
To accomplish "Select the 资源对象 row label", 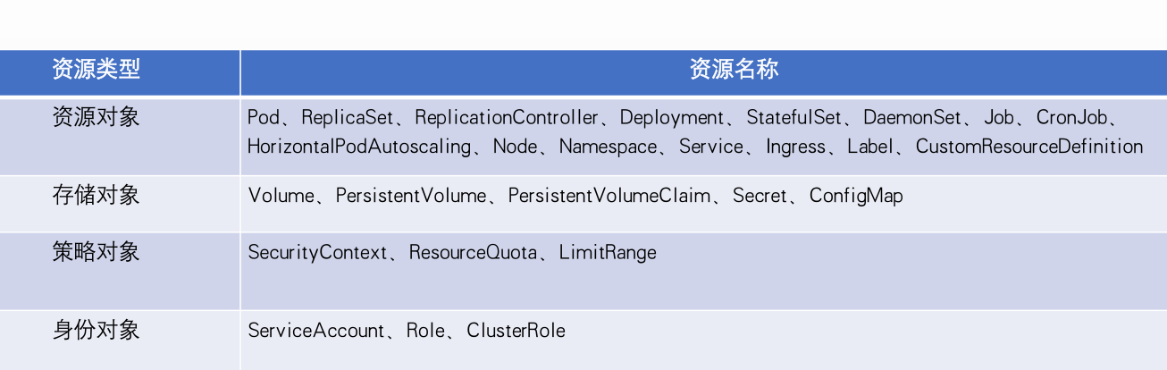I will tap(96, 117).
